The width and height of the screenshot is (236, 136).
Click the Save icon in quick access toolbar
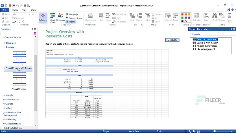[14, 6]
